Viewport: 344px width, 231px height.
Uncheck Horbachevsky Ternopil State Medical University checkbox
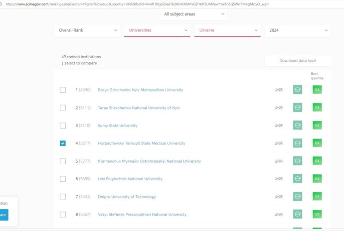[63, 143]
